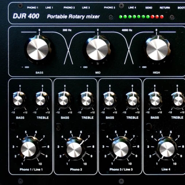Image resolution: width=185 pixels, height=185 pixels.
Task: Adjust BASS knob on Phono 2 channel
Action: pyautogui.click(x=63, y=100)
